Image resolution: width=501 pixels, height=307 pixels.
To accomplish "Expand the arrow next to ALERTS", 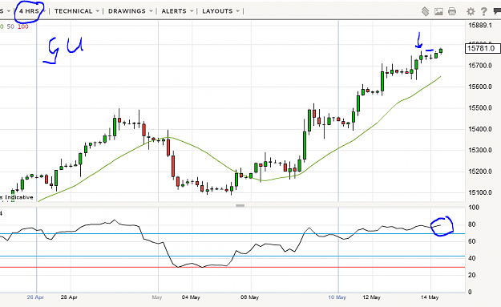I will point(192,11).
